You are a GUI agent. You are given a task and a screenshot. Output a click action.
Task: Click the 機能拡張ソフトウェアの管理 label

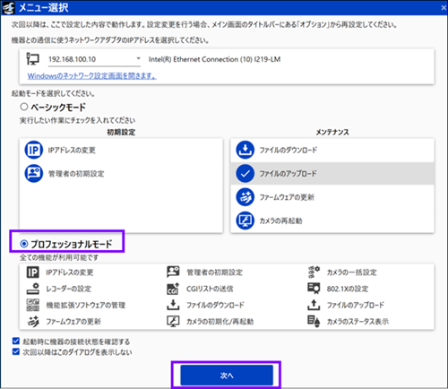(85, 305)
